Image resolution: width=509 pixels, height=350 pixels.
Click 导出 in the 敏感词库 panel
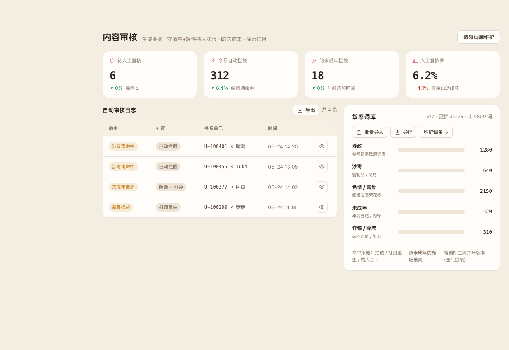tap(403, 132)
